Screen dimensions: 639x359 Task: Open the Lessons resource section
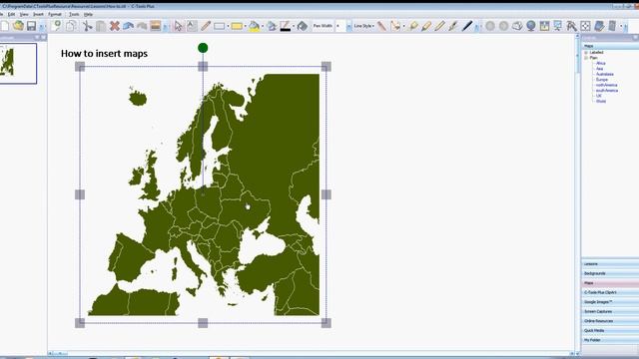pyautogui.click(x=610, y=263)
